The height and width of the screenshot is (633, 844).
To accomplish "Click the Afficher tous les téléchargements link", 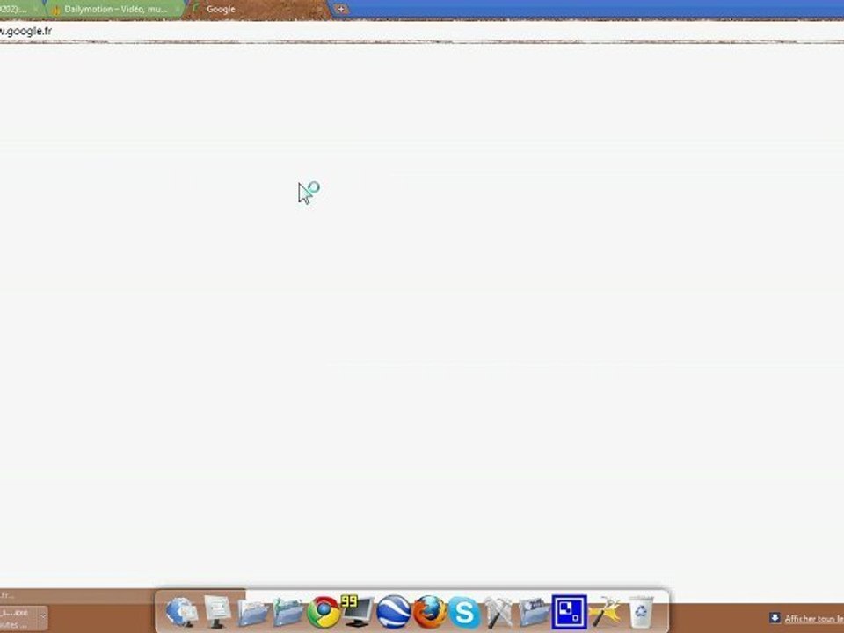I will coord(814,618).
